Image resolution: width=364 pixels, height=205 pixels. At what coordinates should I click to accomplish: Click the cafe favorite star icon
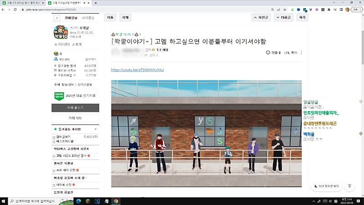pos(57,18)
